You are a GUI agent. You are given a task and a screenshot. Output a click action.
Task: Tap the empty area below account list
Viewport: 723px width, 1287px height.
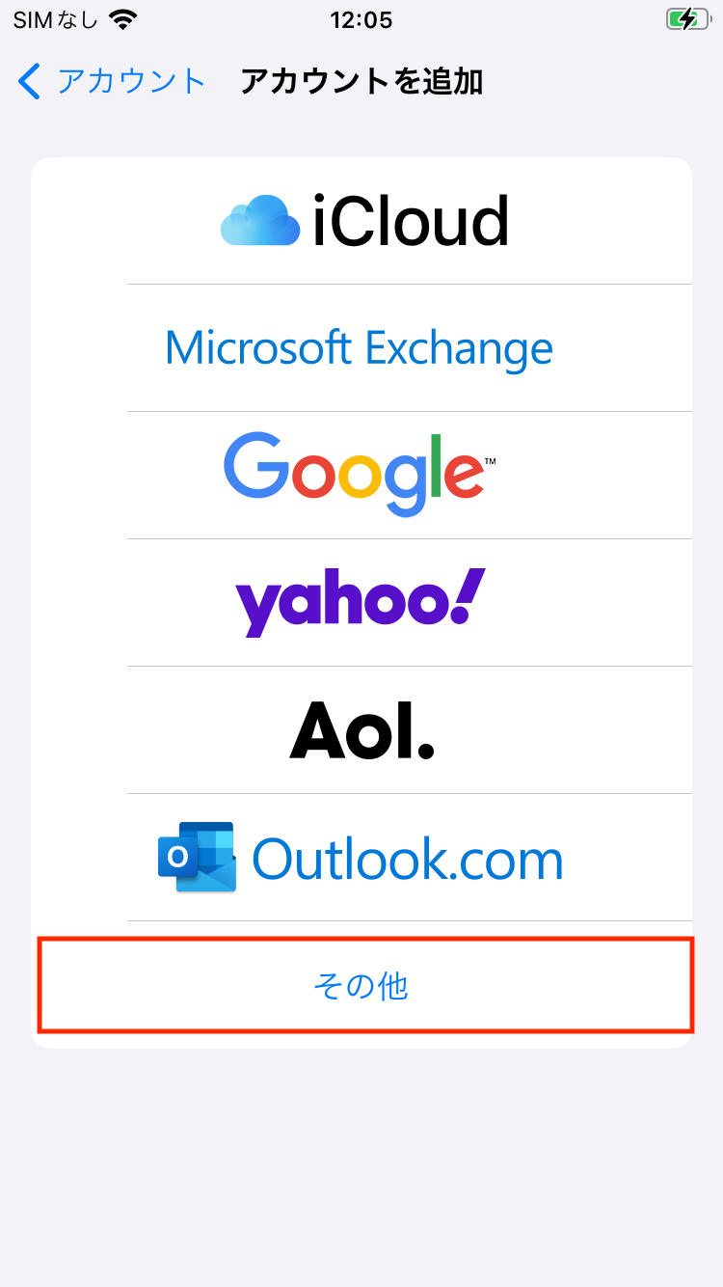(x=361, y=1167)
